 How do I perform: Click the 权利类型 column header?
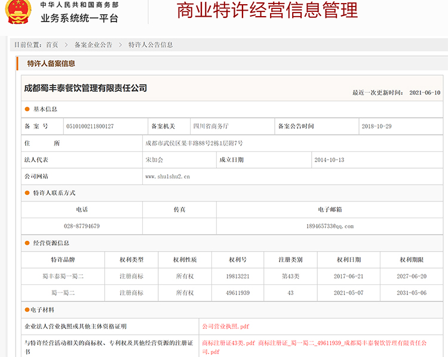131,260
